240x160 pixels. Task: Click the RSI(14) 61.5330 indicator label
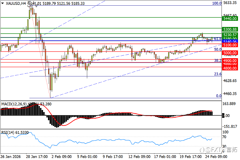pyautogui.click(x=15, y=133)
